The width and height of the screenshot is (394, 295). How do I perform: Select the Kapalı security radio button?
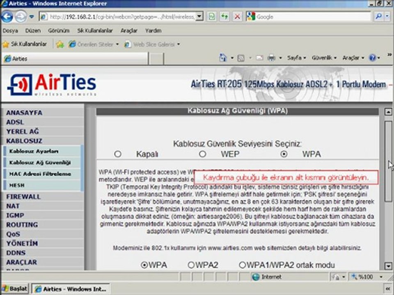click(x=118, y=154)
